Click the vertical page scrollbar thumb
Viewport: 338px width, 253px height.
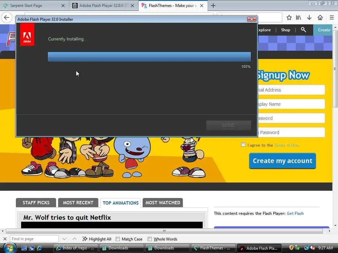[335, 69]
